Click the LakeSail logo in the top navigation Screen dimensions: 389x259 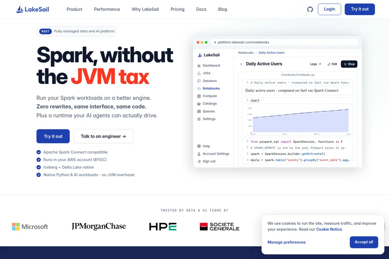pos(32,9)
